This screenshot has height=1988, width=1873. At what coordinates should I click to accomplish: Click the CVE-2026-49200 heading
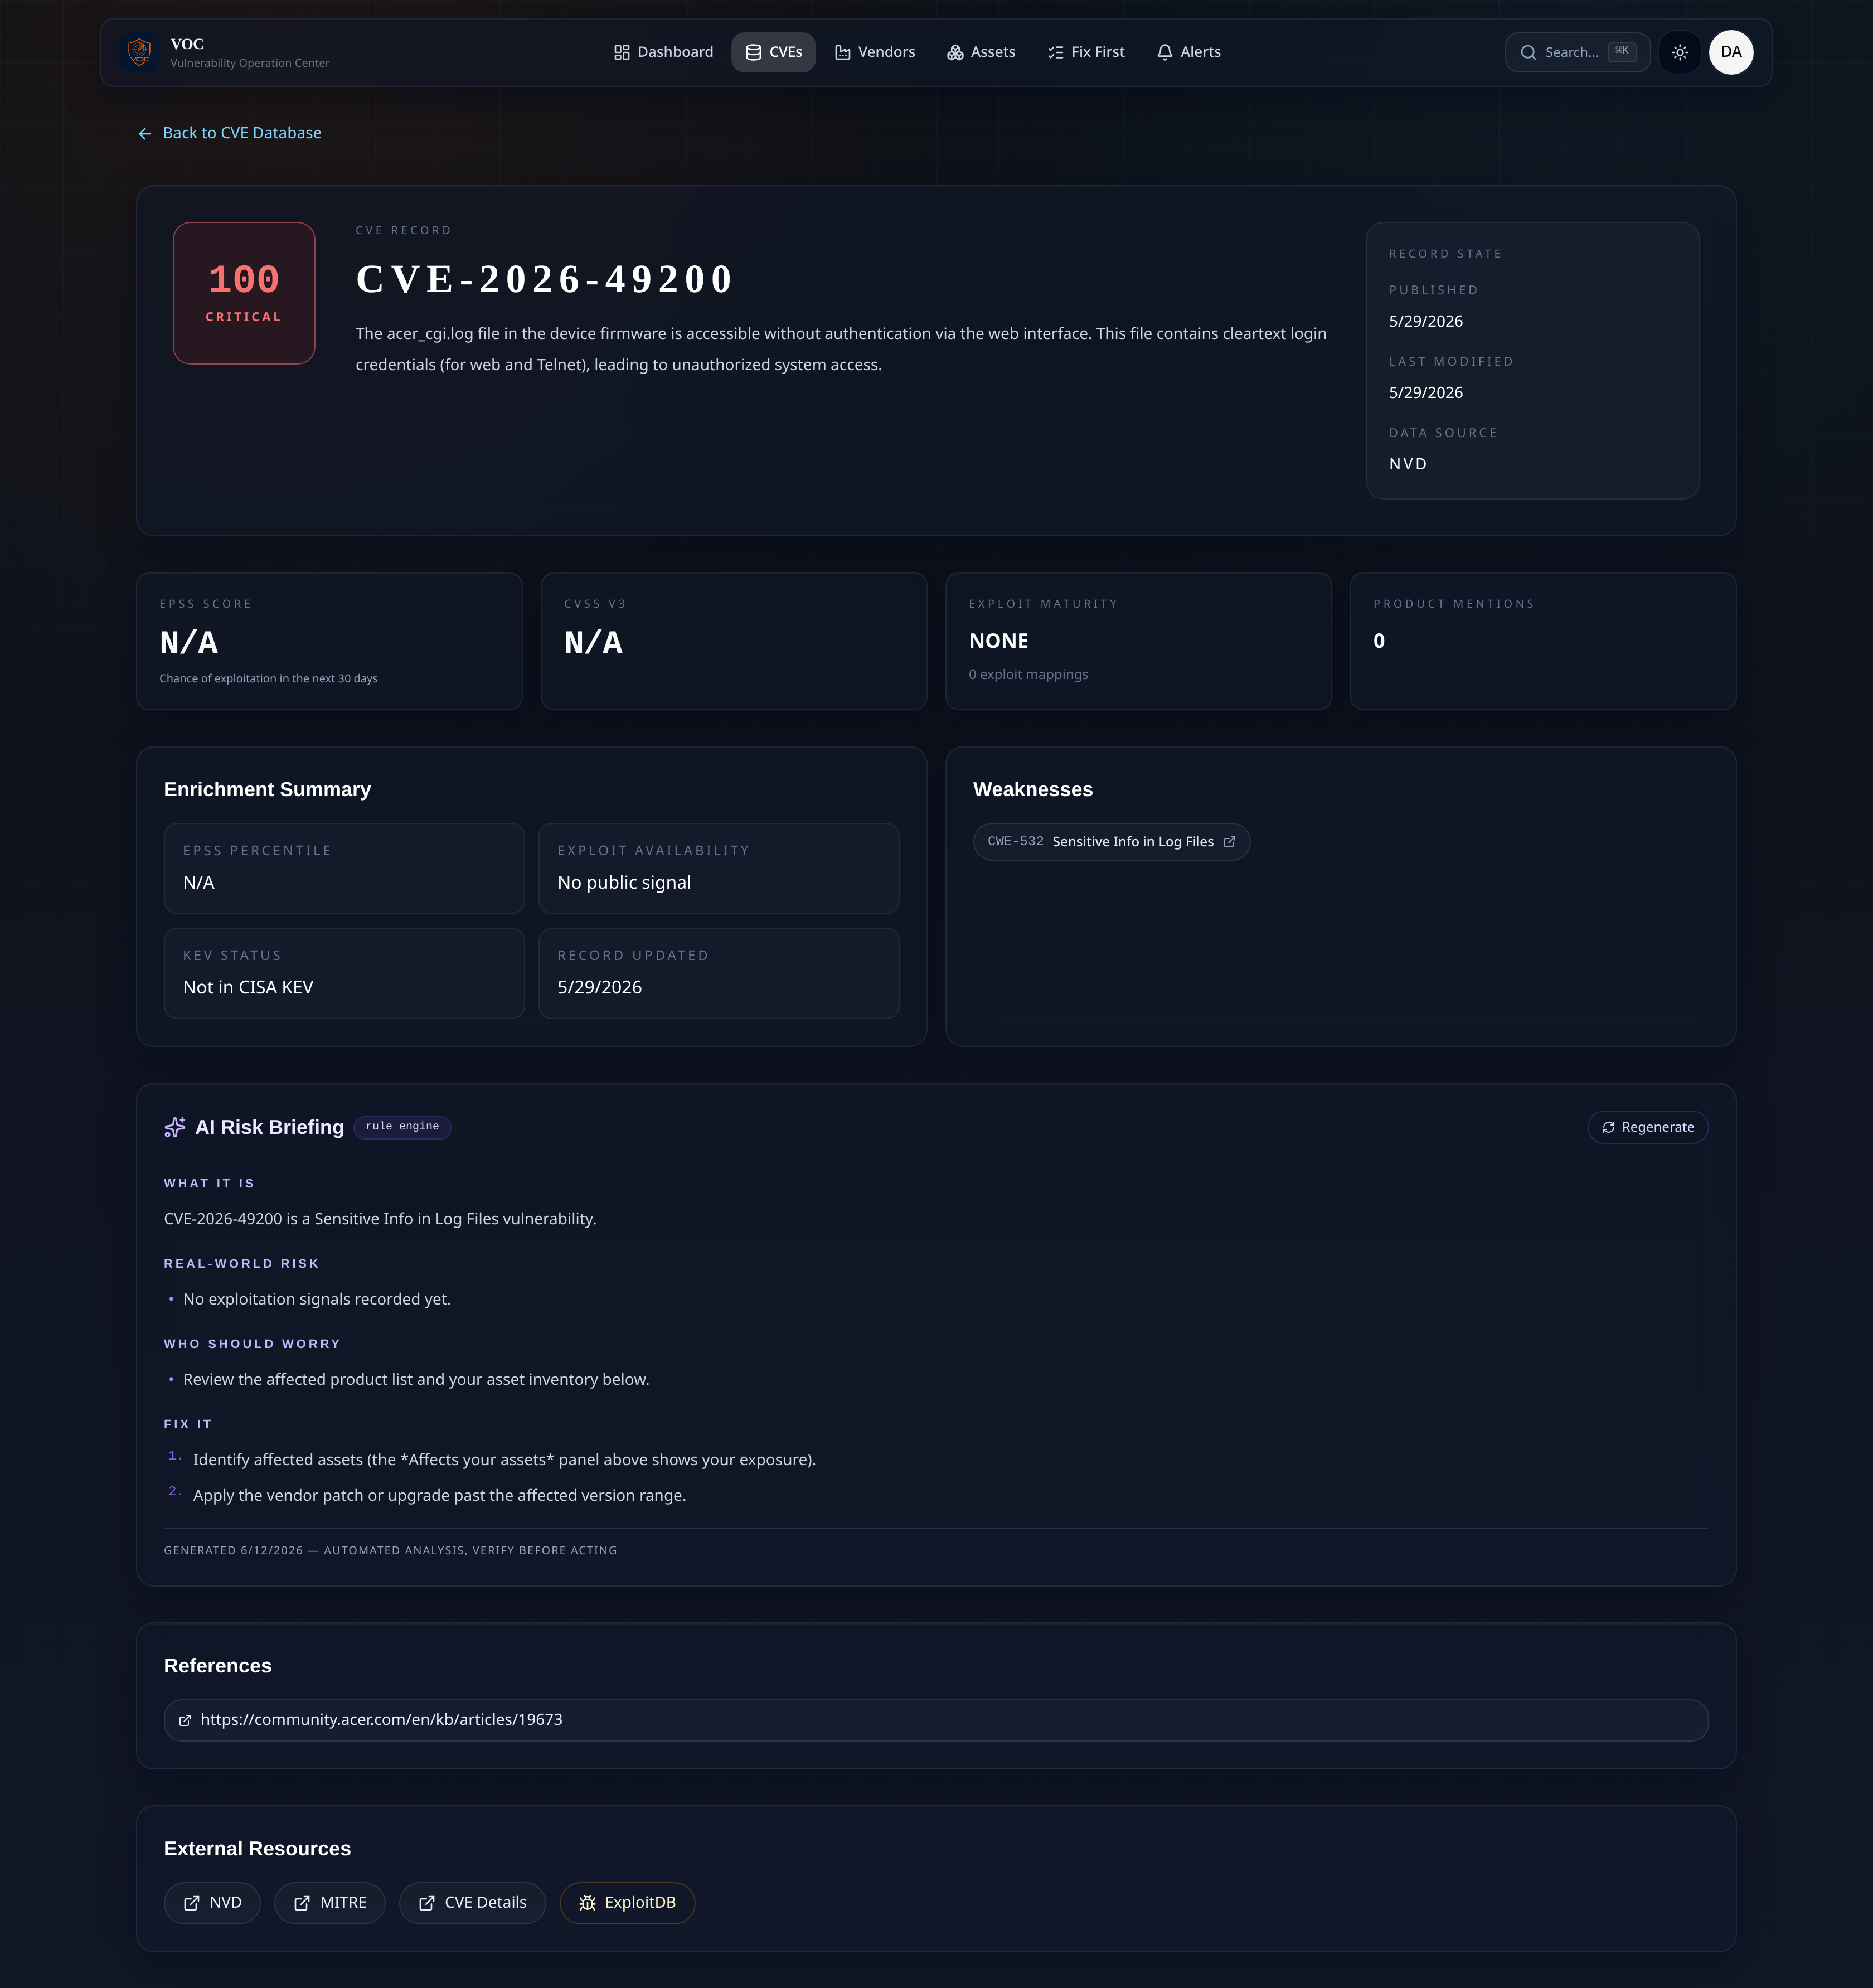pos(545,279)
